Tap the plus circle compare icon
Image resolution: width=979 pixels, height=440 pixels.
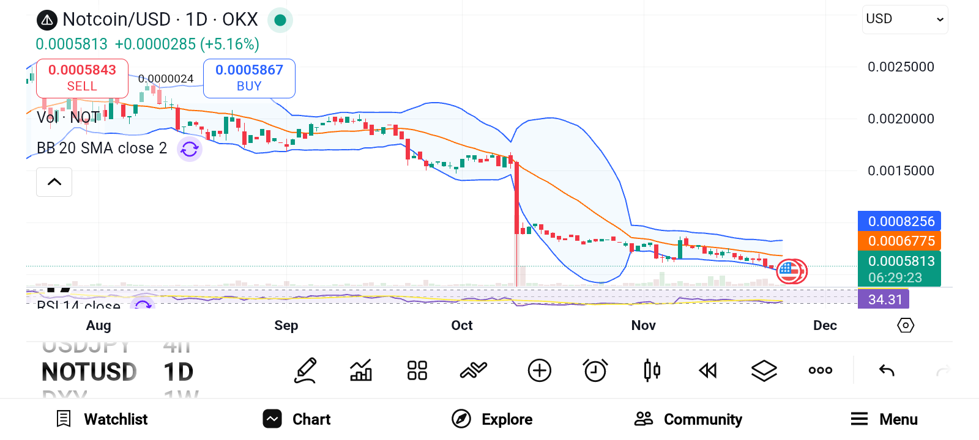pos(540,370)
